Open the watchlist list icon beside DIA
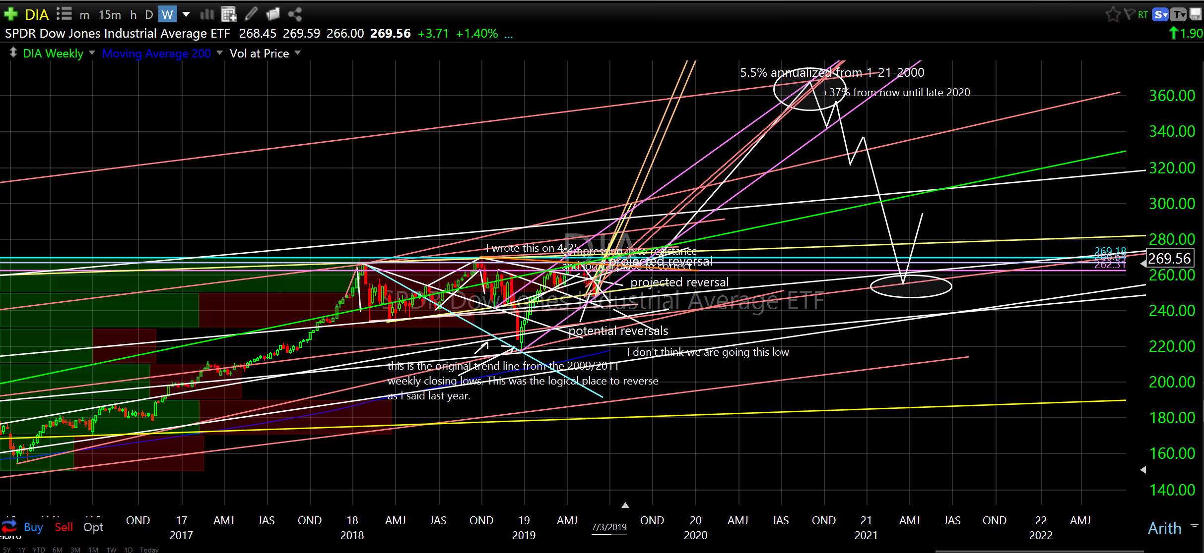 64,14
